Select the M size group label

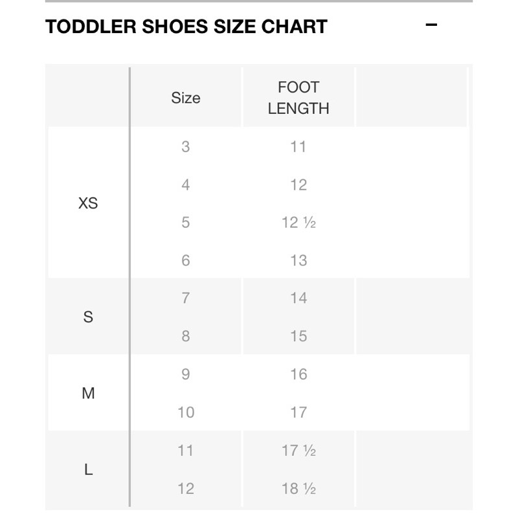click(88, 393)
